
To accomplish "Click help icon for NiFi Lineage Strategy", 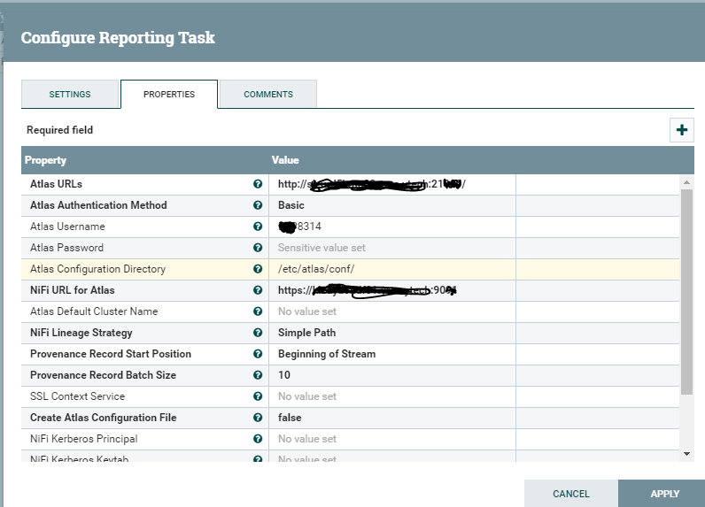I will 258,333.
